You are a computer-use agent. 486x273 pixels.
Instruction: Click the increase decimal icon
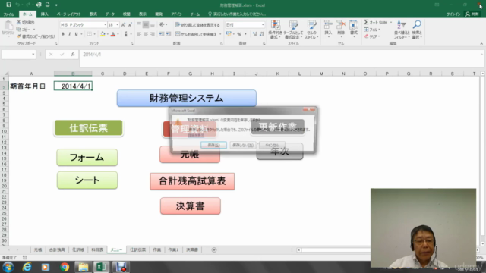click(255, 34)
